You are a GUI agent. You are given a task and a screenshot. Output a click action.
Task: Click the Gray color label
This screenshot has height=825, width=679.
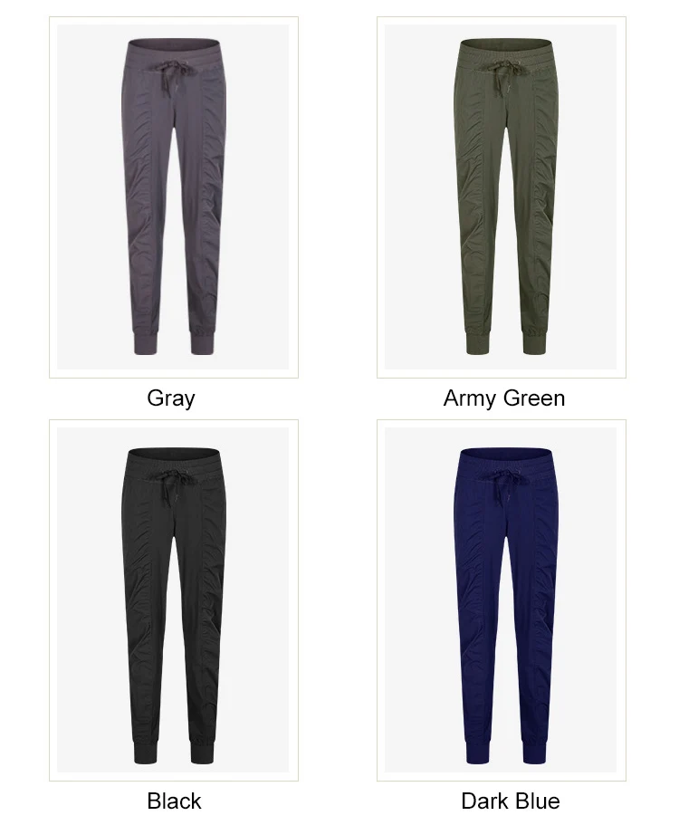point(171,398)
